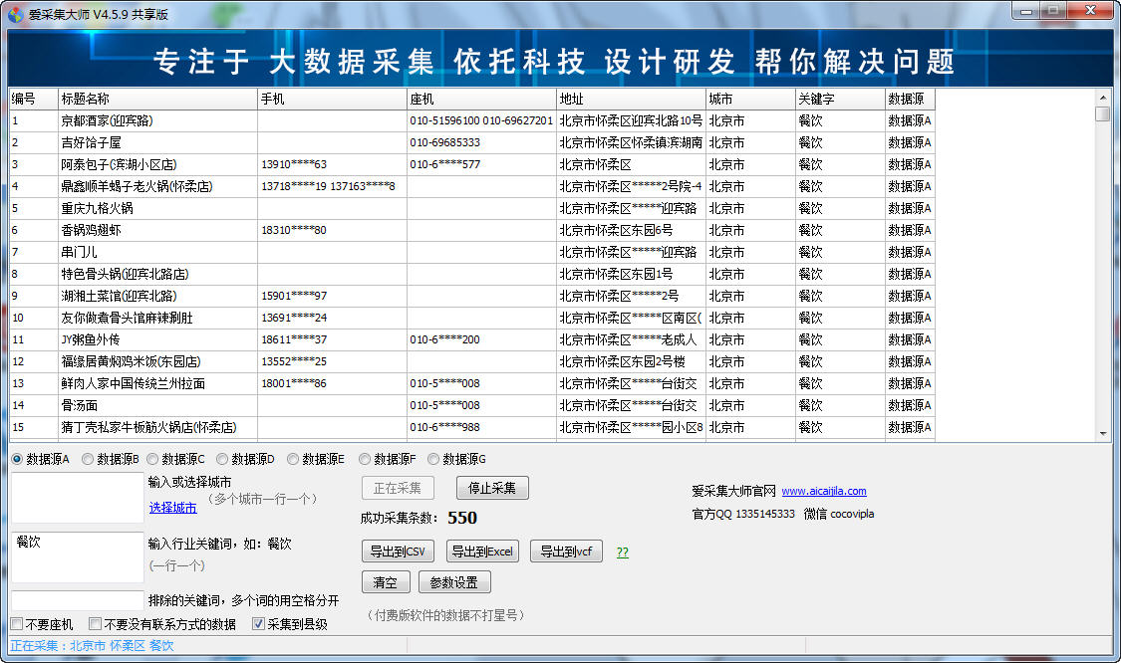Screen dimensions: 1121x663
Task: Export data with 导出到Excel button
Action: tap(481, 551)
